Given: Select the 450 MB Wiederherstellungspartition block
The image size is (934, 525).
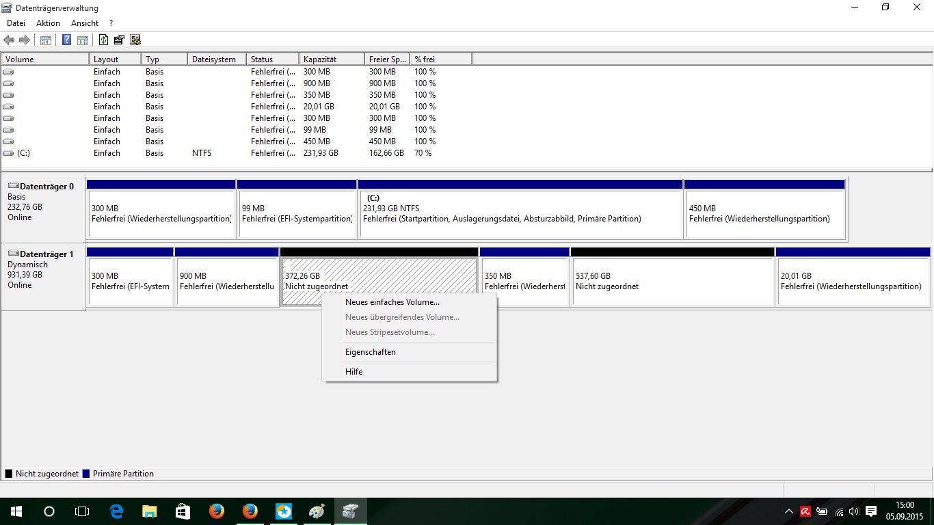Looking at the screenshot, I should 764,208.
